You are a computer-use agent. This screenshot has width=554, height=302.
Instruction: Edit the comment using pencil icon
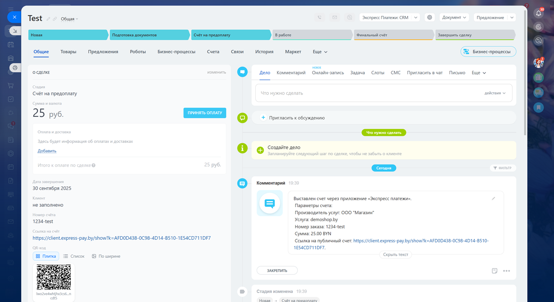(x=493, y=199)
